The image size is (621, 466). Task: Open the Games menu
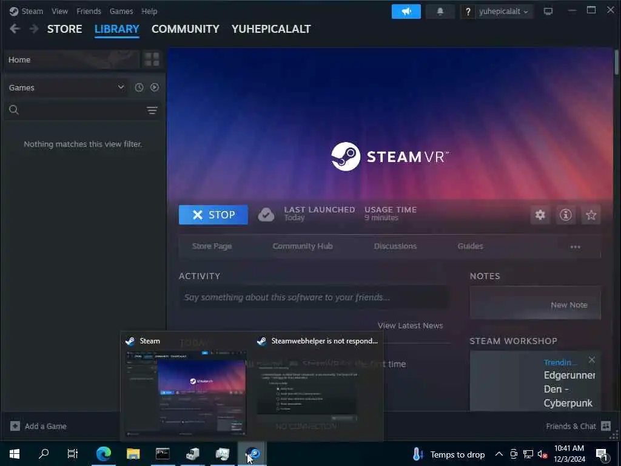[121, 11]
